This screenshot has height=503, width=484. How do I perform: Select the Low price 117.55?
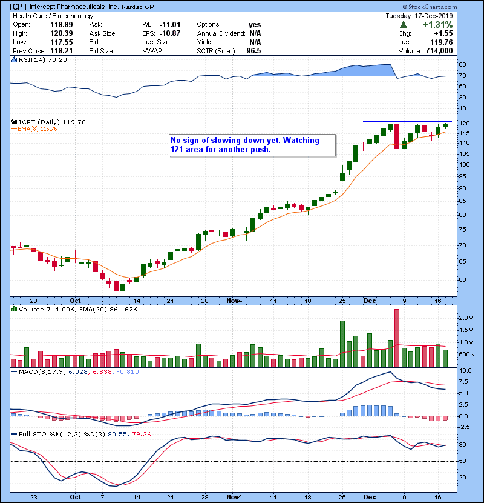coord(62,42)
